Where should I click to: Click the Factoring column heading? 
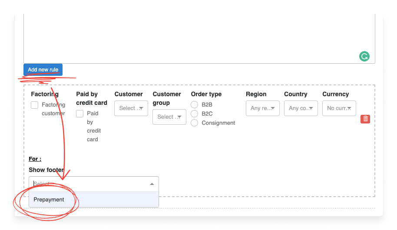tap(45, 94)
